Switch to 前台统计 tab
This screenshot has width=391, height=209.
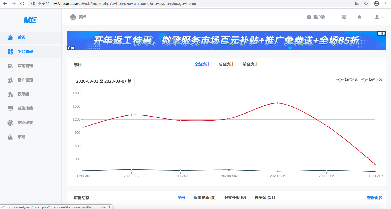pyautogui.click(x=250, y=65)
